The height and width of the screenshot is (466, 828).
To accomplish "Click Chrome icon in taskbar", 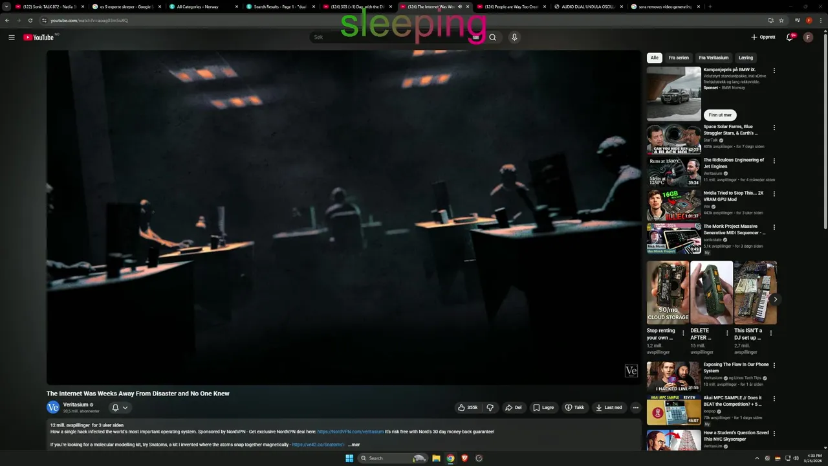I will (x=450, y=458).
